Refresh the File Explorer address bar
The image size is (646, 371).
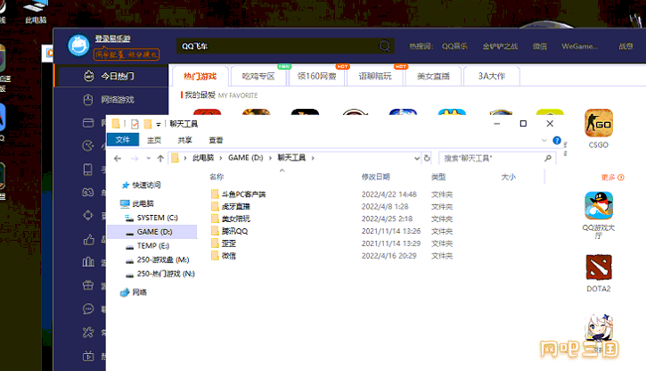click(427, 158)
